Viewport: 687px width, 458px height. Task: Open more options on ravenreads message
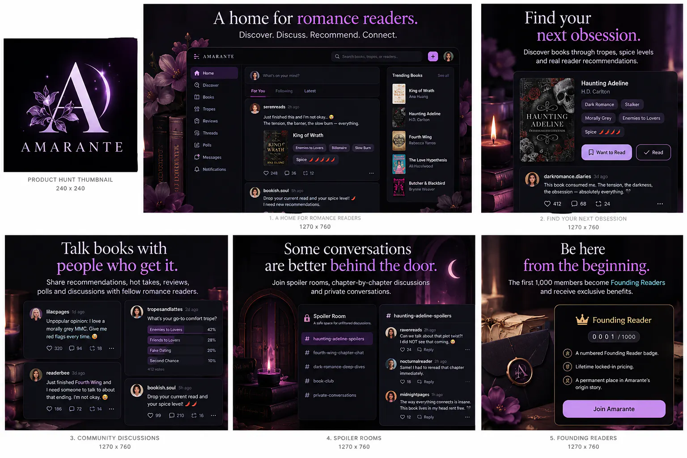467,350
